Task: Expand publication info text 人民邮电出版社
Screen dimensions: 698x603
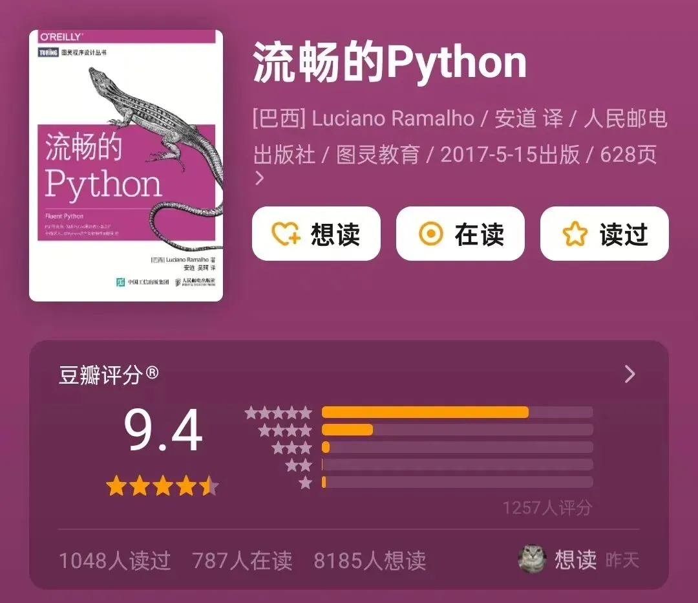Action: pos(460,137)
